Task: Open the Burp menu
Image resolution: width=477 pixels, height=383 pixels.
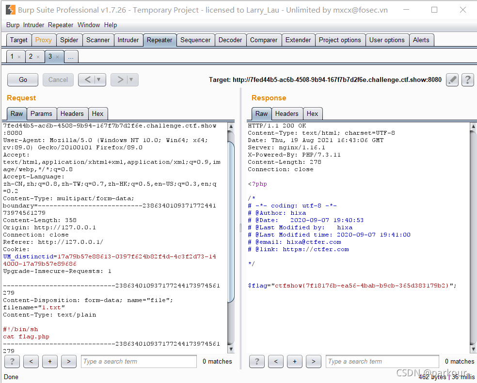Action: coord(13,25)
